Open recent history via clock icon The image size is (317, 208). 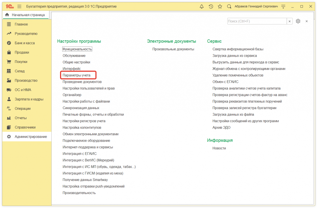[x=211, y=6]
